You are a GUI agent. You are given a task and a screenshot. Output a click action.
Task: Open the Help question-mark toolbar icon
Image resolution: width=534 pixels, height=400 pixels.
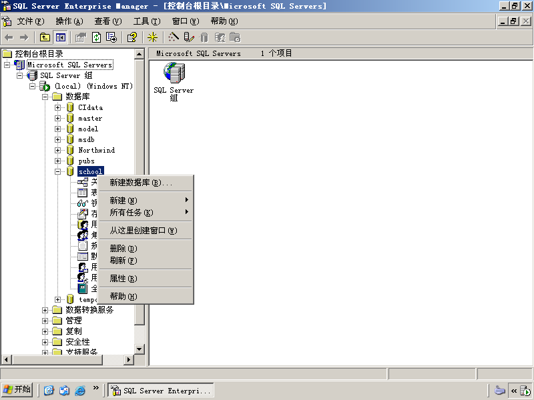click(x=132, y=37)
